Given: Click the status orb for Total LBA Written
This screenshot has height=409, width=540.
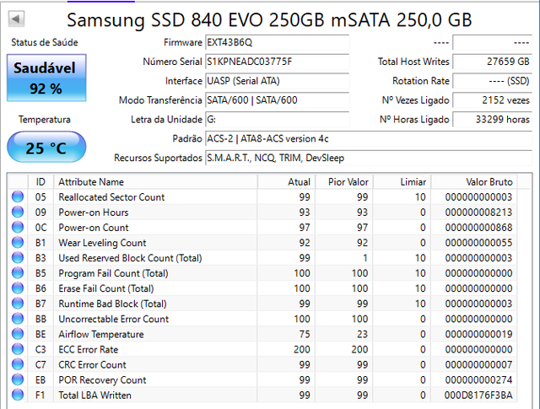Looking at the screenshot, I should (18, 395).
